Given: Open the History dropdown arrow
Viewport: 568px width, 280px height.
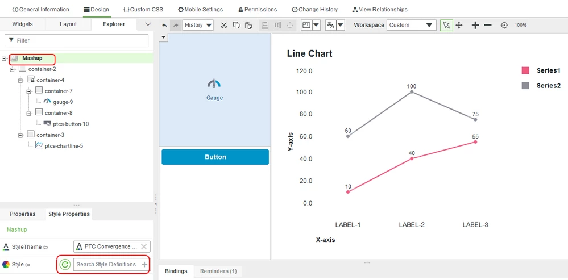Looking at the screenshot, I should tap(209, 26).
